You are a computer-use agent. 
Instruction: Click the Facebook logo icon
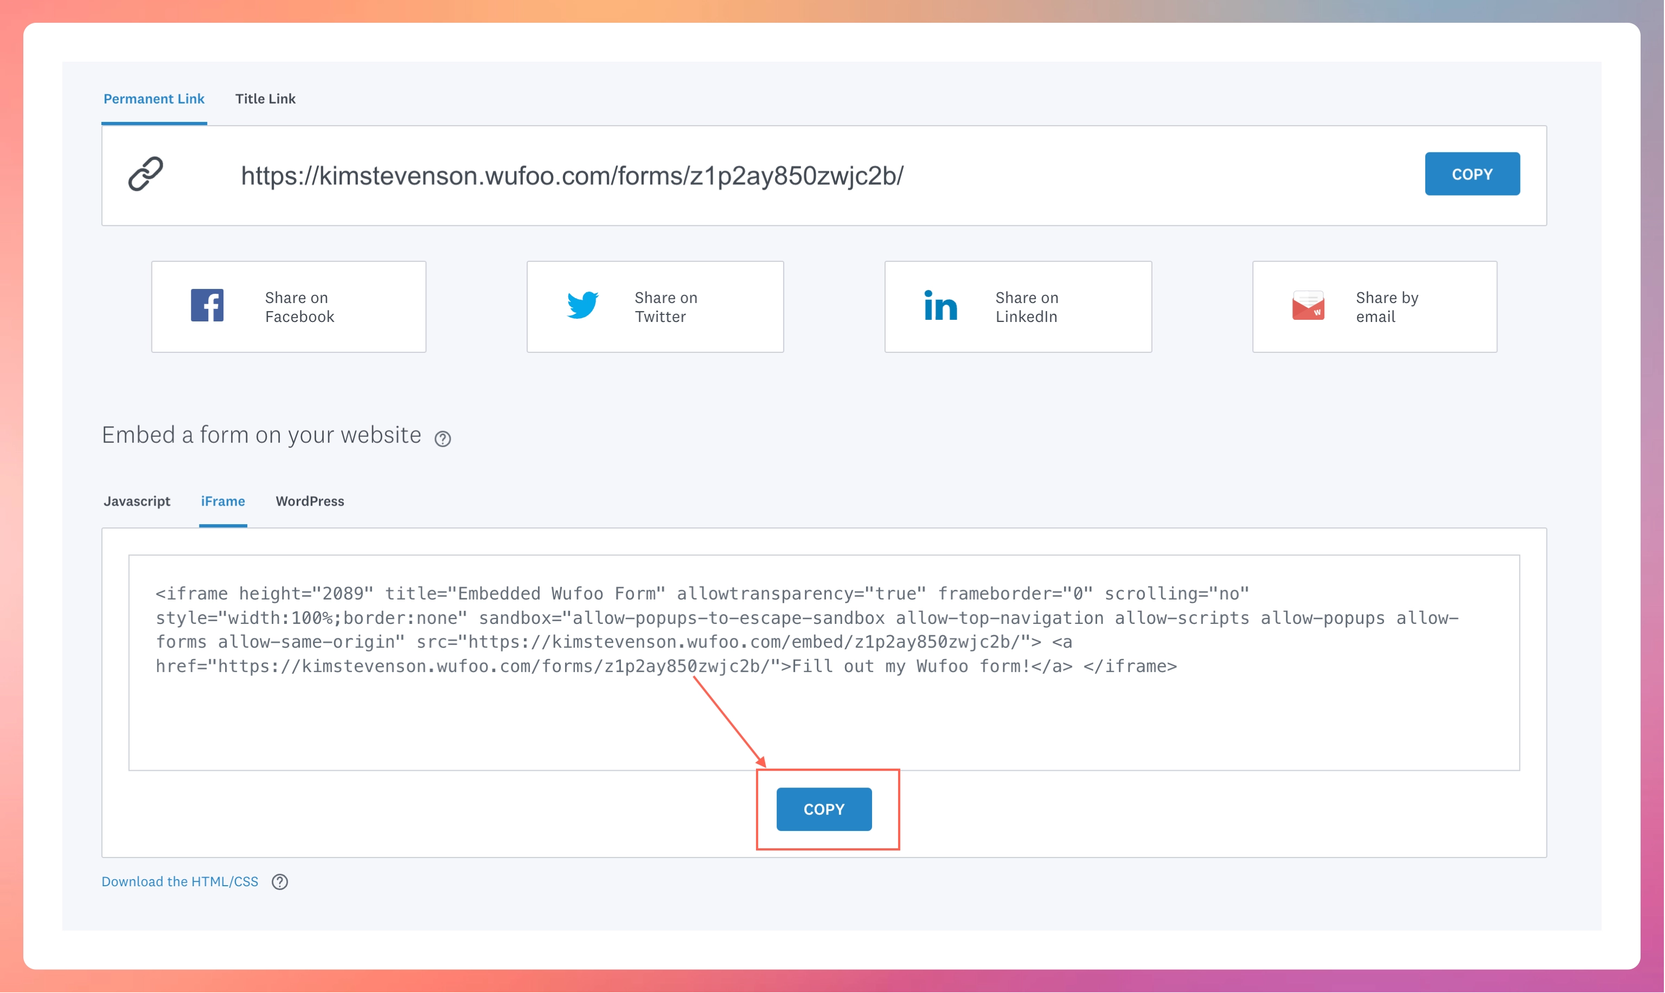207,305
